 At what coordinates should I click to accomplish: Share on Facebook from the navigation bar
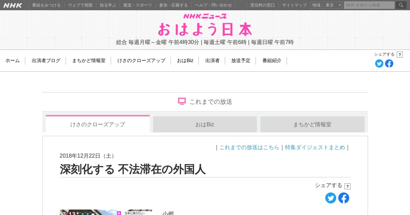[389, 63]
